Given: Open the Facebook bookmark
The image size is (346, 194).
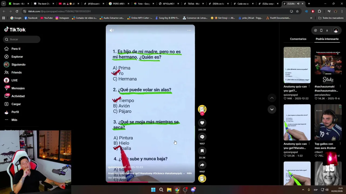Looking at the screenshot, I should tap(31, 18).
